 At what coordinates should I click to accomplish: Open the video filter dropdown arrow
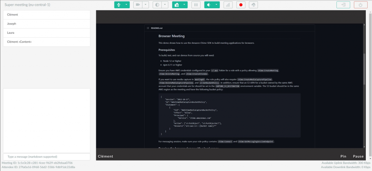point(165,5)
